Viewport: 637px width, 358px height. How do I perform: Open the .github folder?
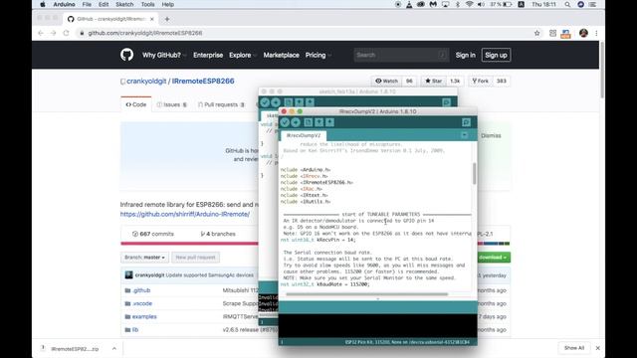coord(141,290)
